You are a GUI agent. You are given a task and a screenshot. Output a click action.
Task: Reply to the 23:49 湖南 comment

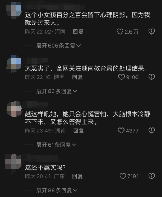click(x=79, y=131)
